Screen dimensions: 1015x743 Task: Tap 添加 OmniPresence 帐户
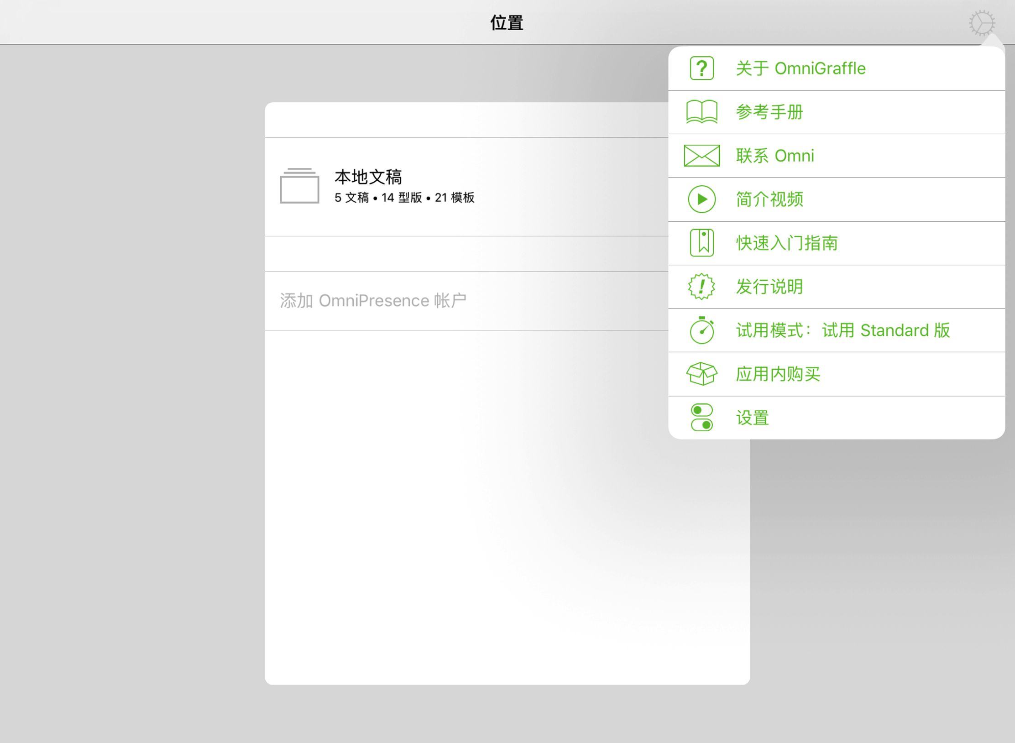coord(466,301)
